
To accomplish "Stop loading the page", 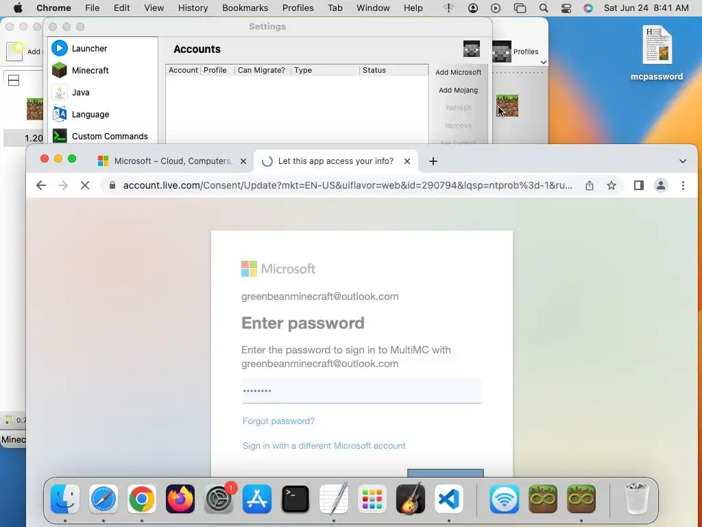I will (84, 185).
